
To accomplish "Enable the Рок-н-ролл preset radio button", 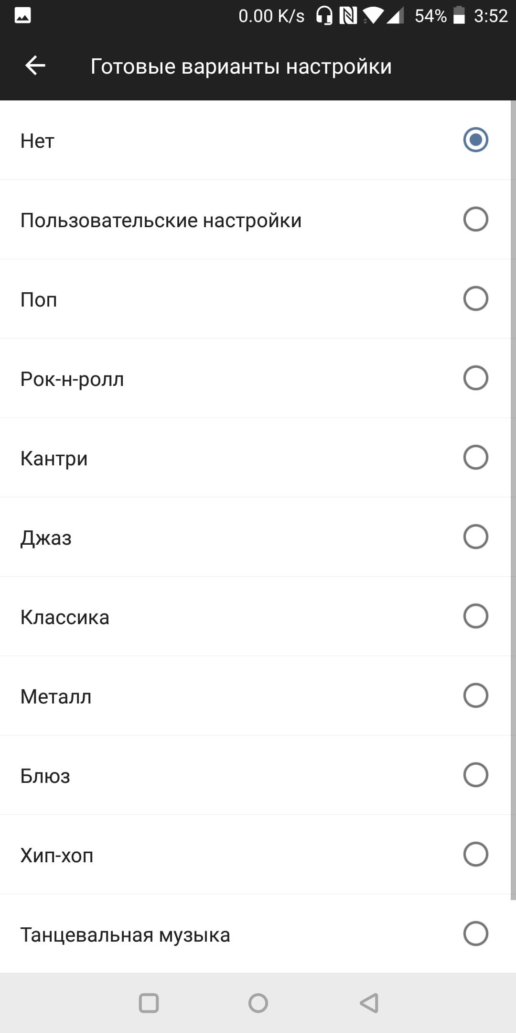I will coord(475,378).
